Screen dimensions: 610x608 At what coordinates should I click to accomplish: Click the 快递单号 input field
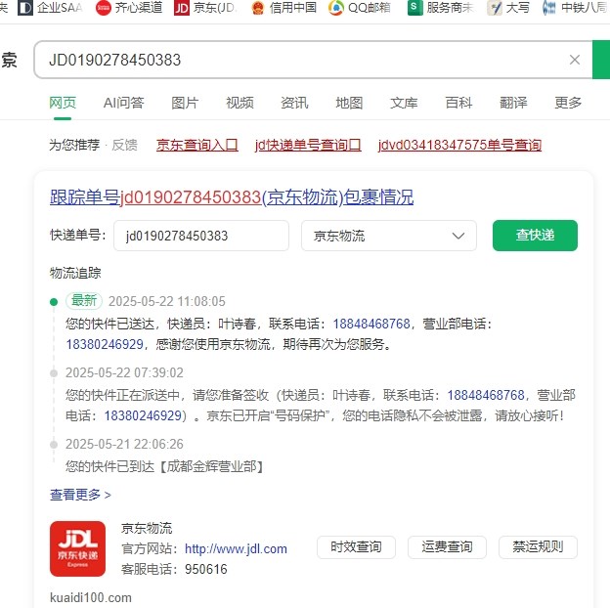[x=201, y=236]
